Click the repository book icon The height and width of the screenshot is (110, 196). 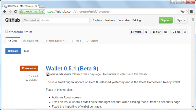tap(7, 32)
